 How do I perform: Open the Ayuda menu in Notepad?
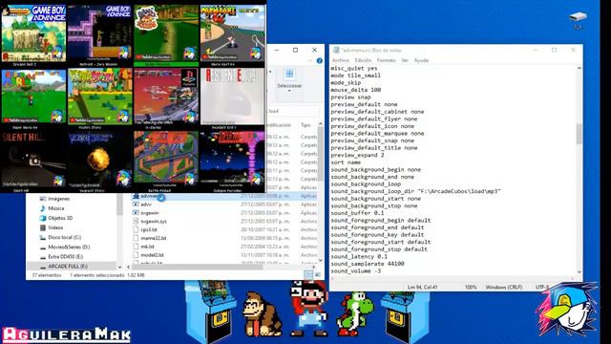tap(421, 60)
